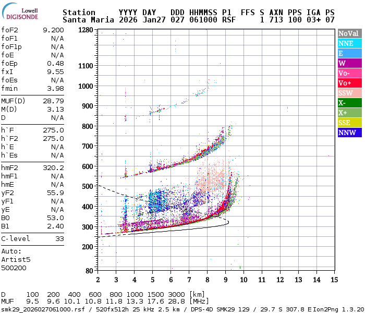Select the 061000 time in header
This screenshot has width=365, height=313.
203,20
